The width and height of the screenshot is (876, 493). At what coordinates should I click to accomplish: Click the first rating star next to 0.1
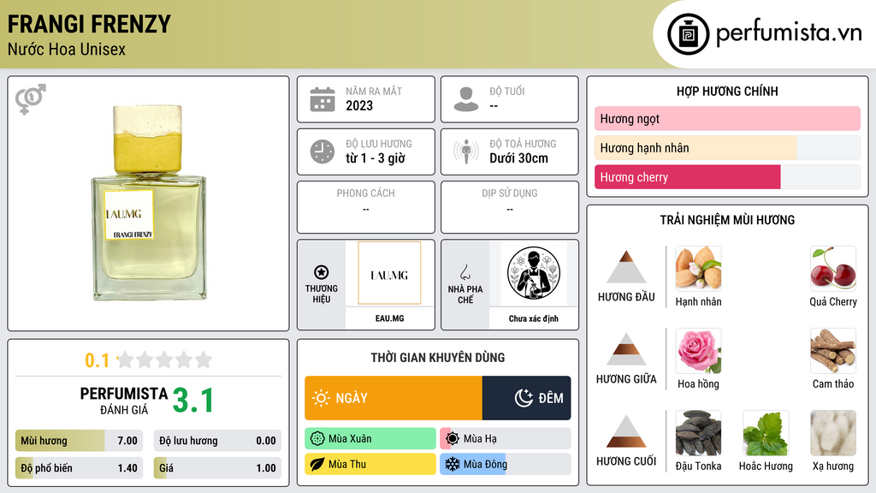point(125,359)
